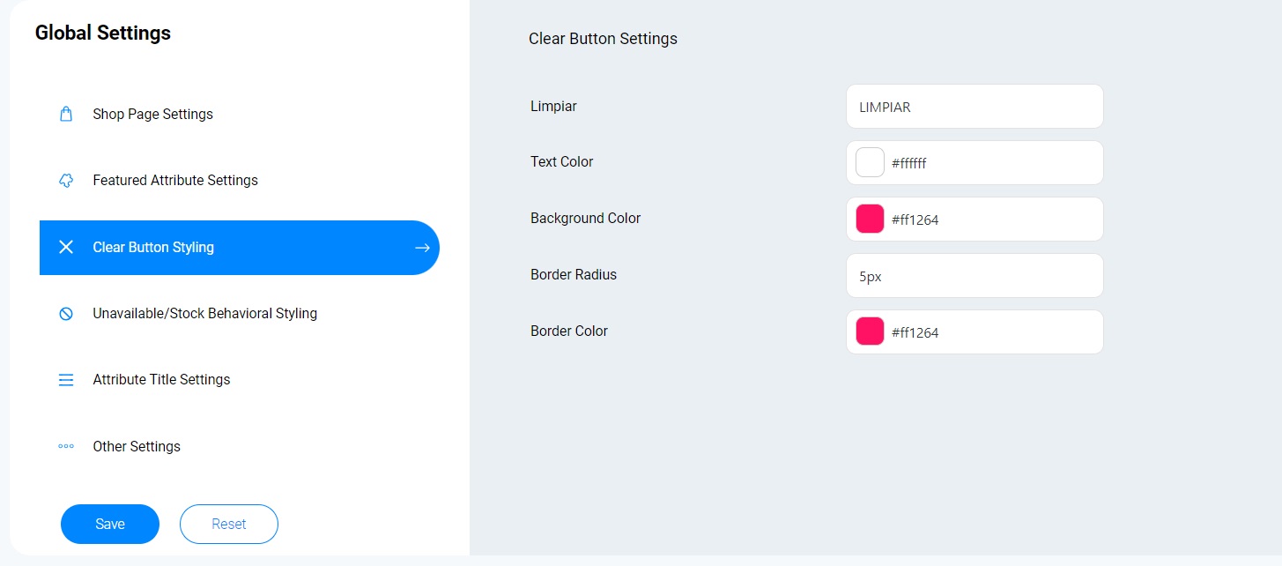This screenshot has height=566, width=1282.
Task: Open the Background Color pink swatch
Action: coord(870,220)
